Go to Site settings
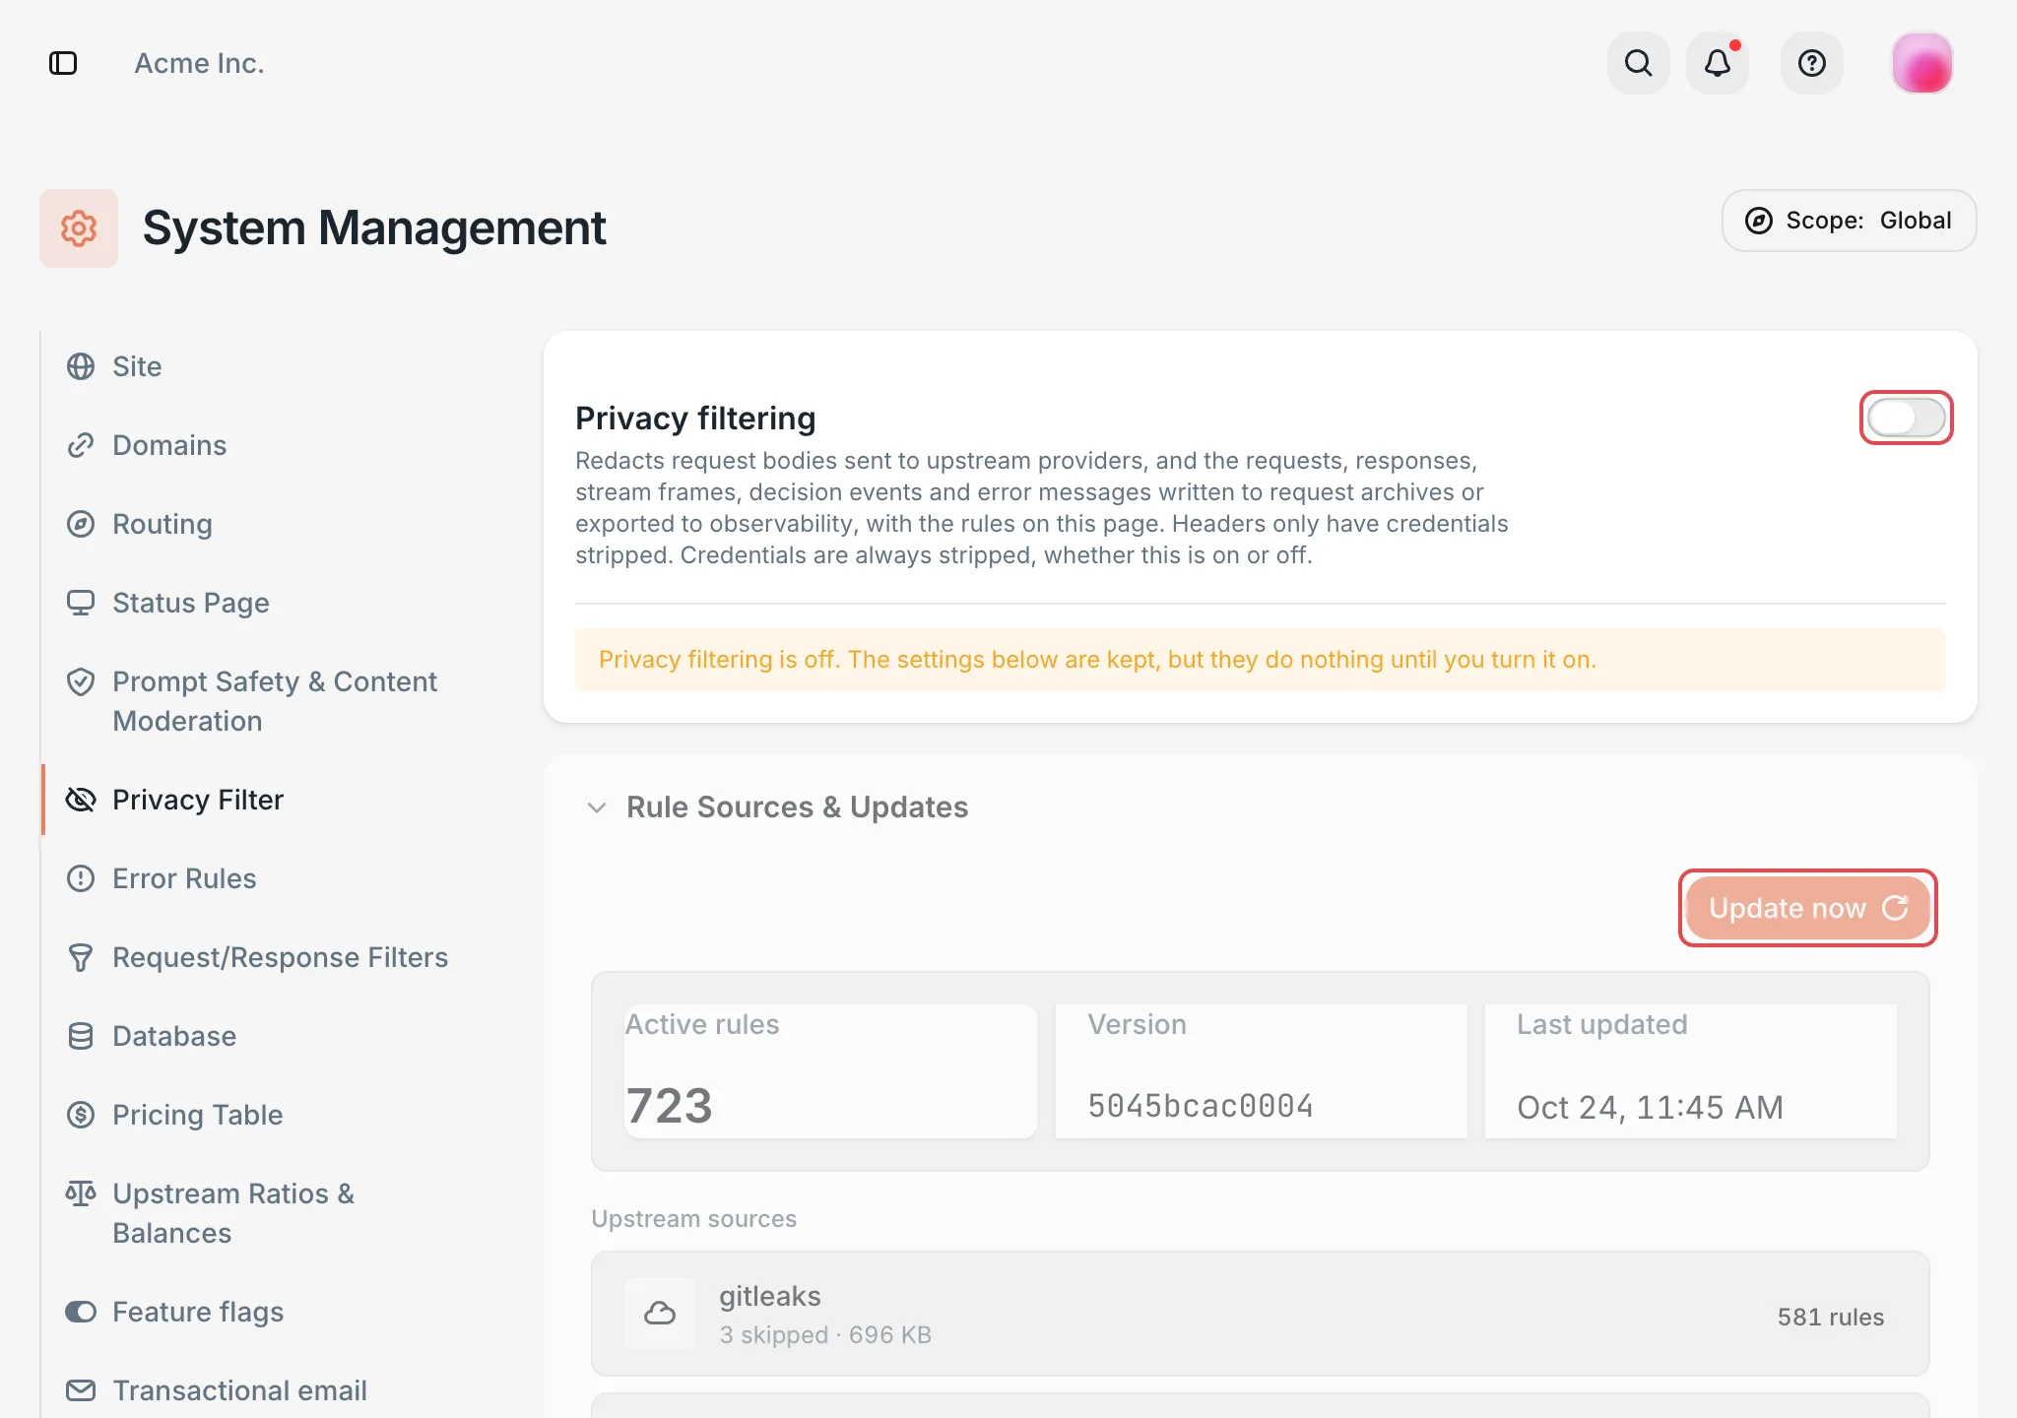Image resolution: width=2017 pixels, height=1418 pixels. 137,366
